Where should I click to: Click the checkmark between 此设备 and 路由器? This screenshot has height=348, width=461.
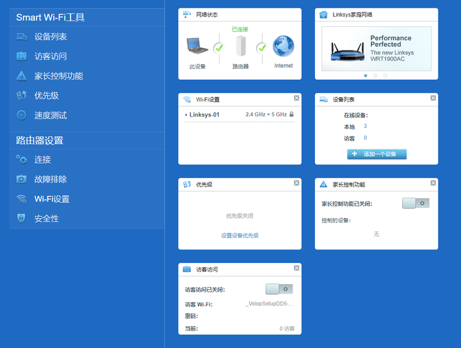[x=219, y=48]
